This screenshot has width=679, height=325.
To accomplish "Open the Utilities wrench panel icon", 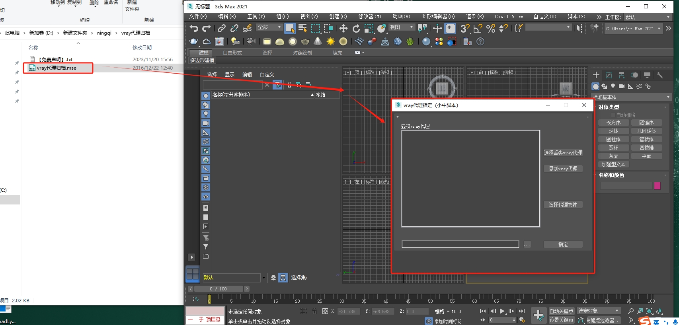I will point(659,75).
